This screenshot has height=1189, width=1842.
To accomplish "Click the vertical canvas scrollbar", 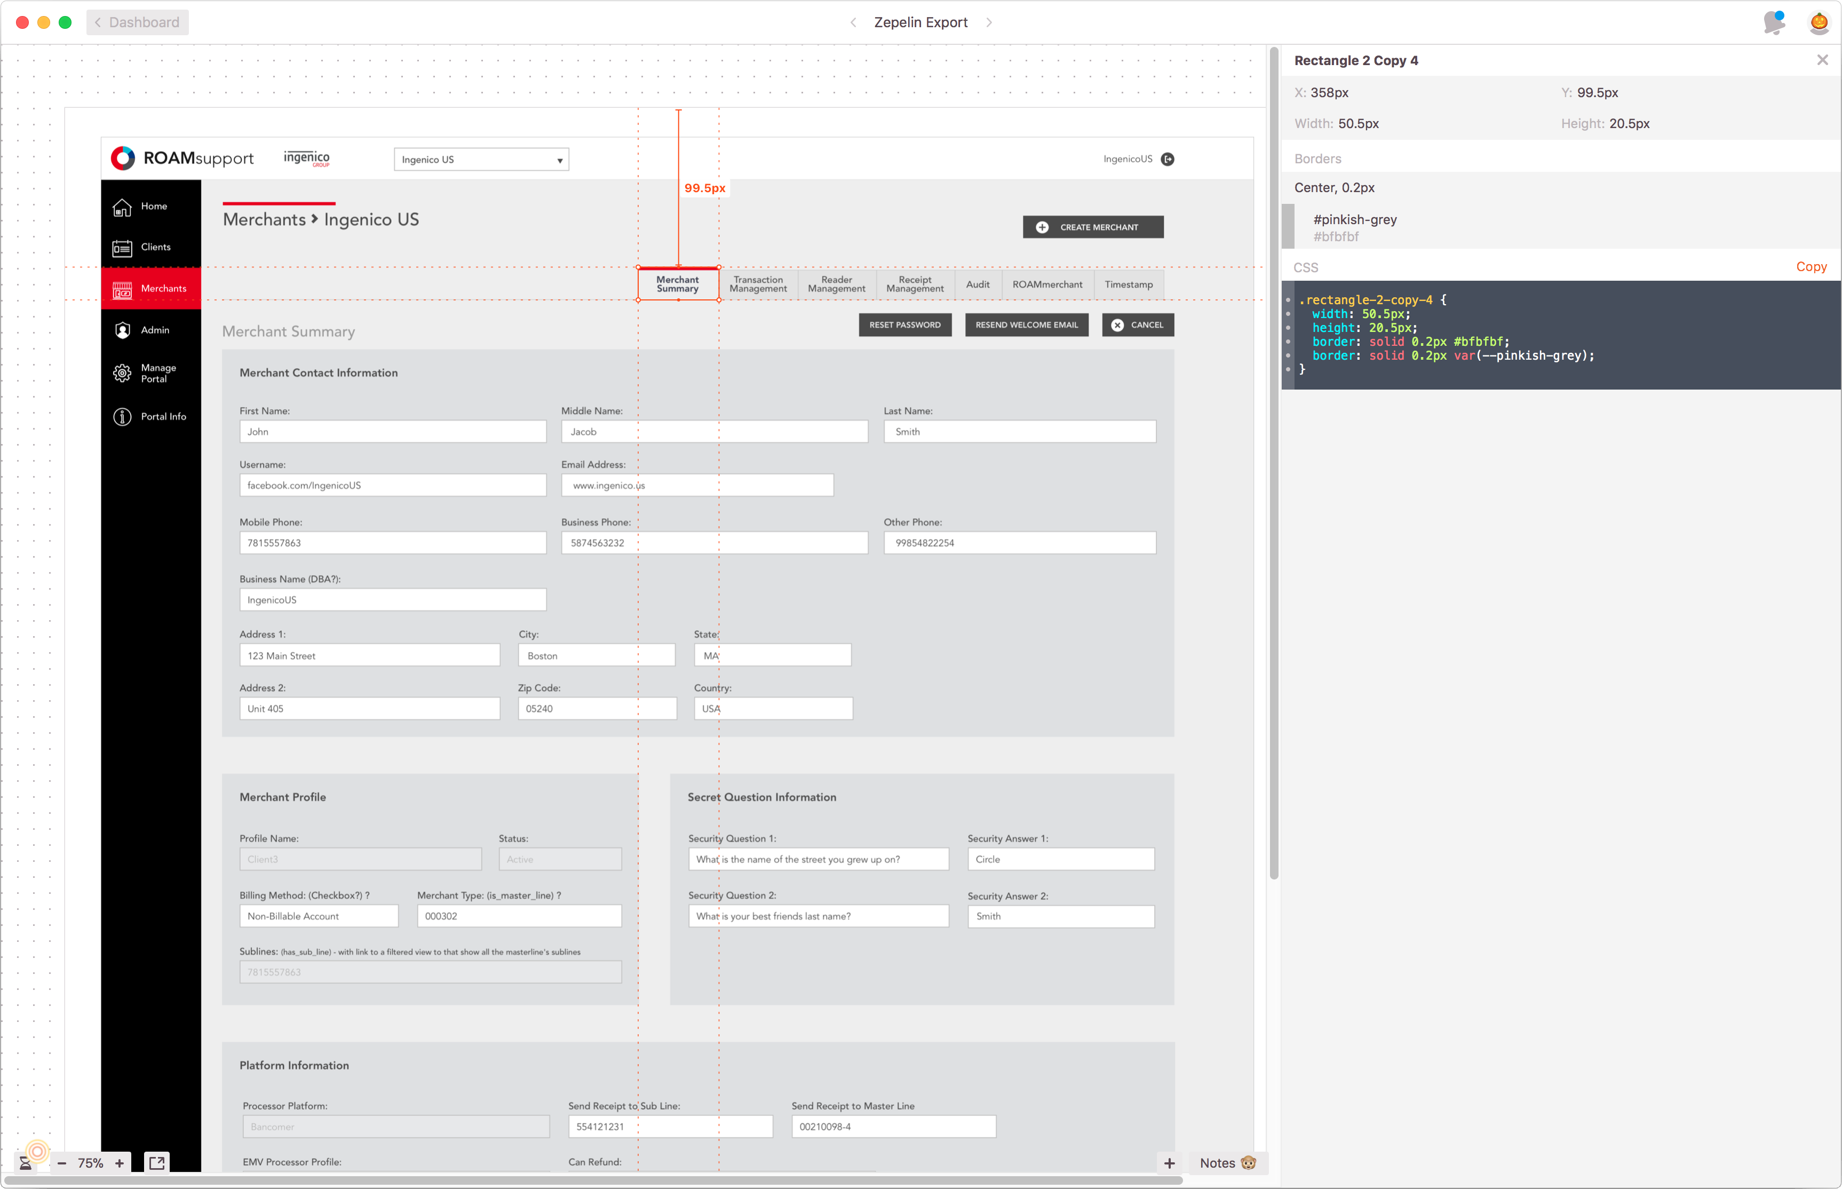I will (x=1274, y=463).
